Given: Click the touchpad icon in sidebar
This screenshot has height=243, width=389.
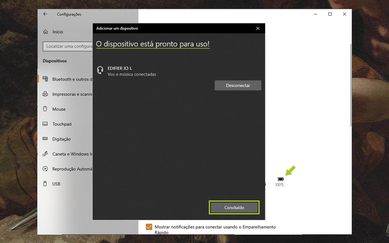Looking at the screenshot, I should coord(45,124).
